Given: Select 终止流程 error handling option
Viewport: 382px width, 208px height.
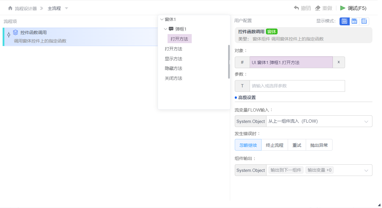Looking at the screenshot, I should click(x=274, y=145).
